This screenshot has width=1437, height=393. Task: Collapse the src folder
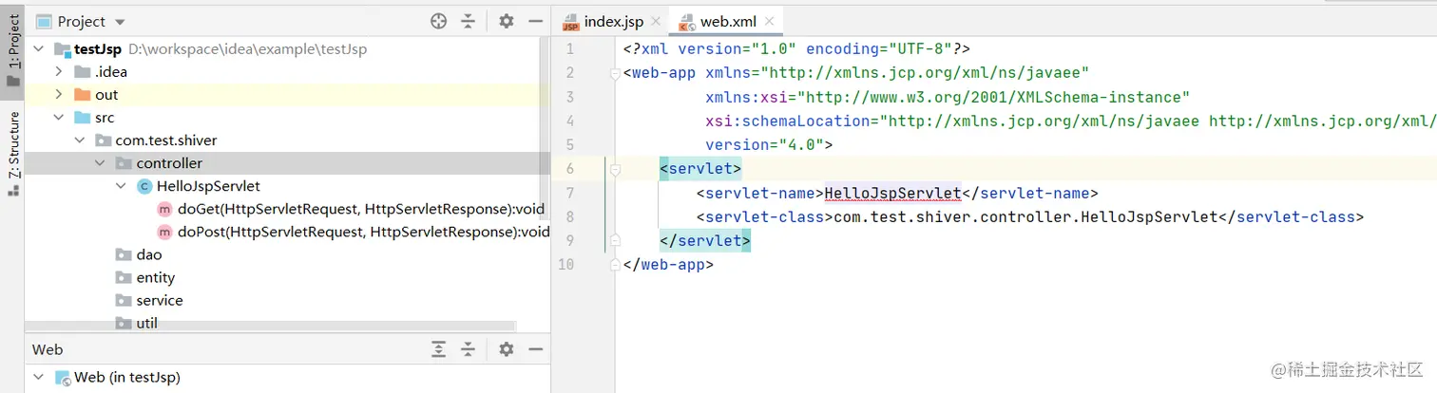click(x=59, y=118)
